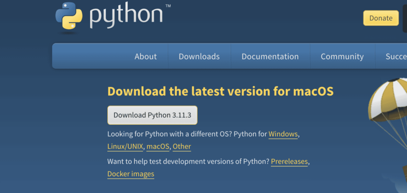Click the parachute illustration
Screen dimensions: 407x193
[x=387, y=114]
